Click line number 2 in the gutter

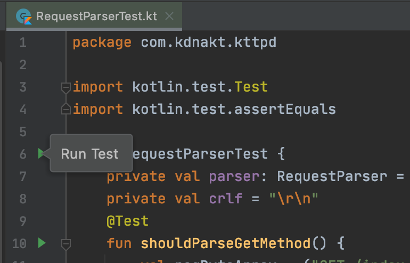pos(23,64)
